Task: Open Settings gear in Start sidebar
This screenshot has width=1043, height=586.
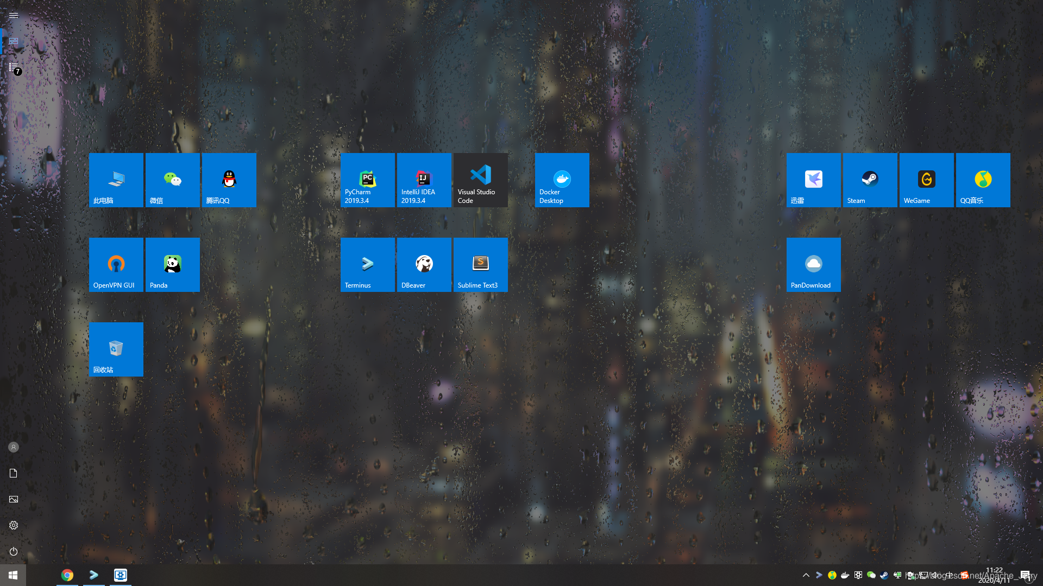Action: click(x=14, y=525)
